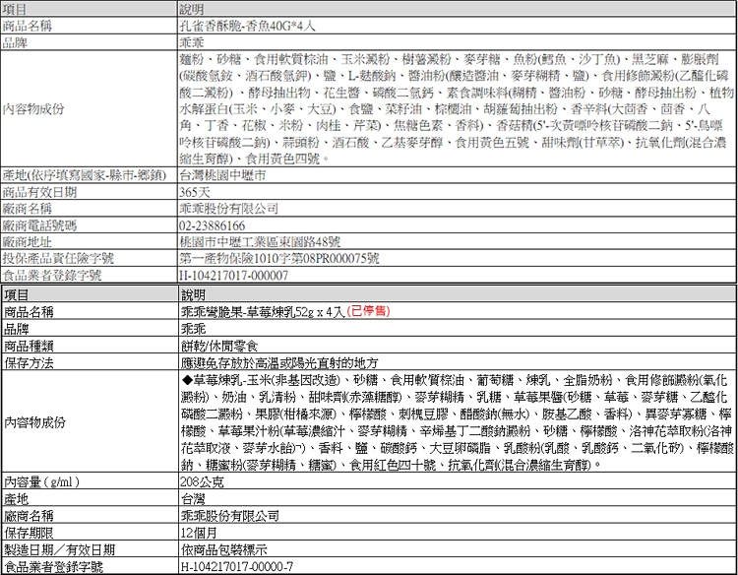Click 乖乖股份有限公司 in the bottom table
Image resolution: width=738 pixels, height=575 pixels.
tap(230, 516)
